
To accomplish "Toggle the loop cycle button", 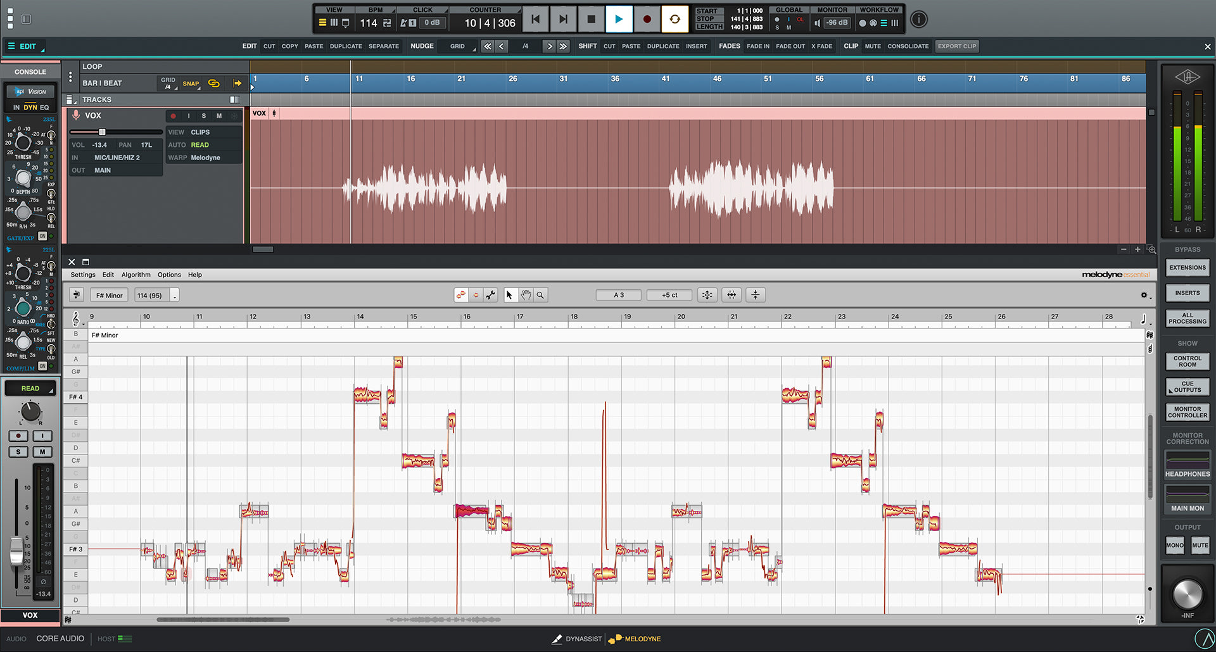I will [x=674, y=20].
